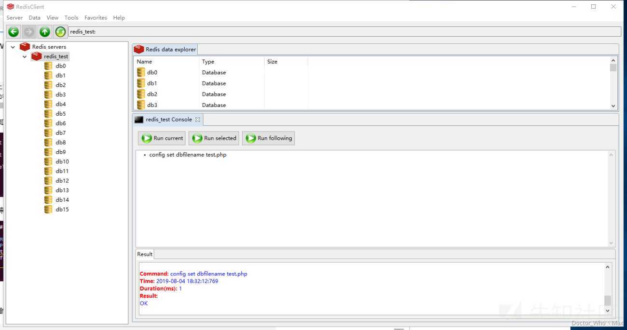This screenshot has width=627, height=330.
Task: Click the grayed Forward arrow toolbar icon
Action: coord(29,32)
